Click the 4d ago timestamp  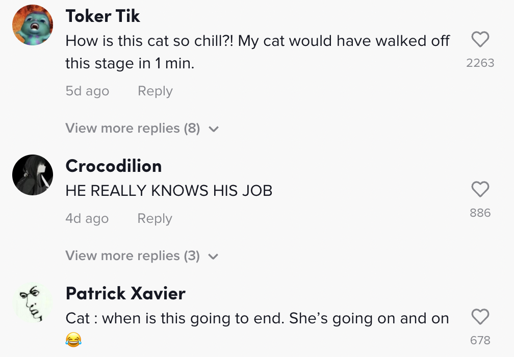point(87,219)
